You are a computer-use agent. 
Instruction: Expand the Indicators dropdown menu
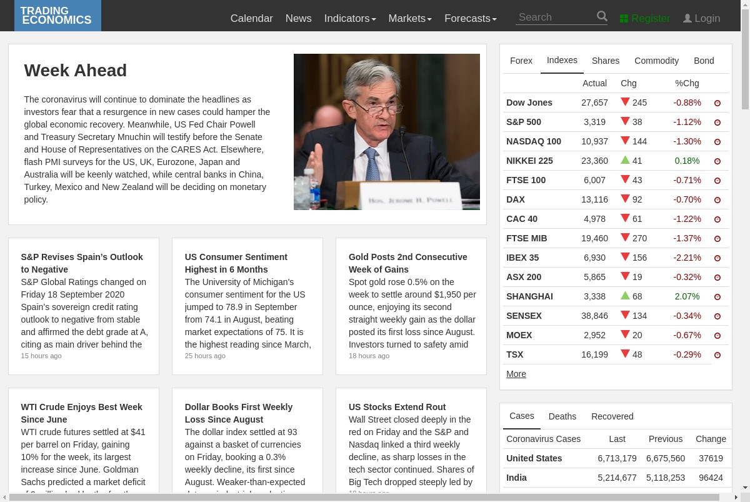click(350, 19)
